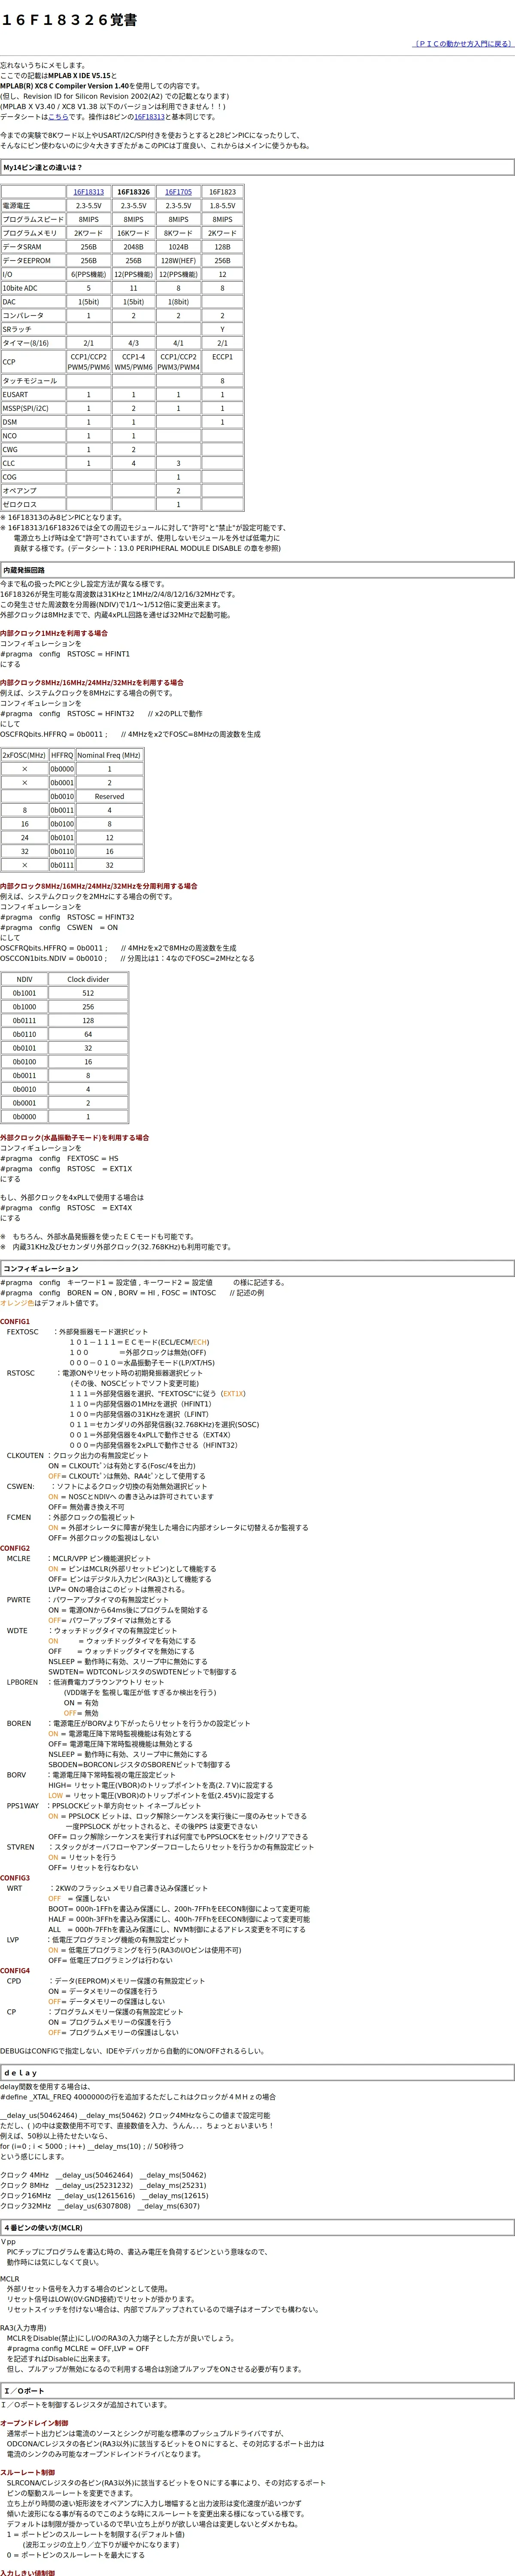Open the 16F1705 column header link

click(178, 192)
